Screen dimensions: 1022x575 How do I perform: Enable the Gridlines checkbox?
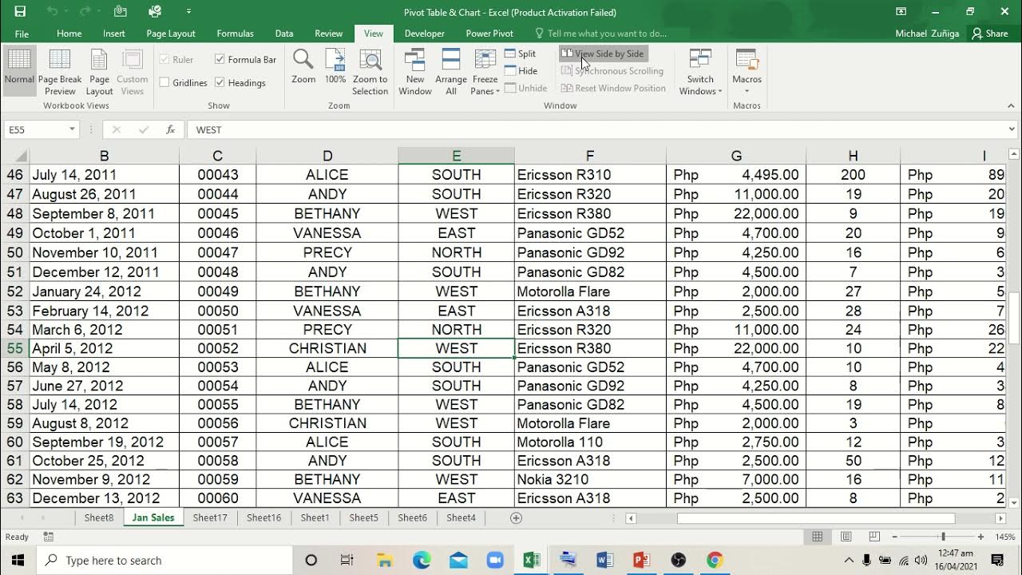point(164,82)
